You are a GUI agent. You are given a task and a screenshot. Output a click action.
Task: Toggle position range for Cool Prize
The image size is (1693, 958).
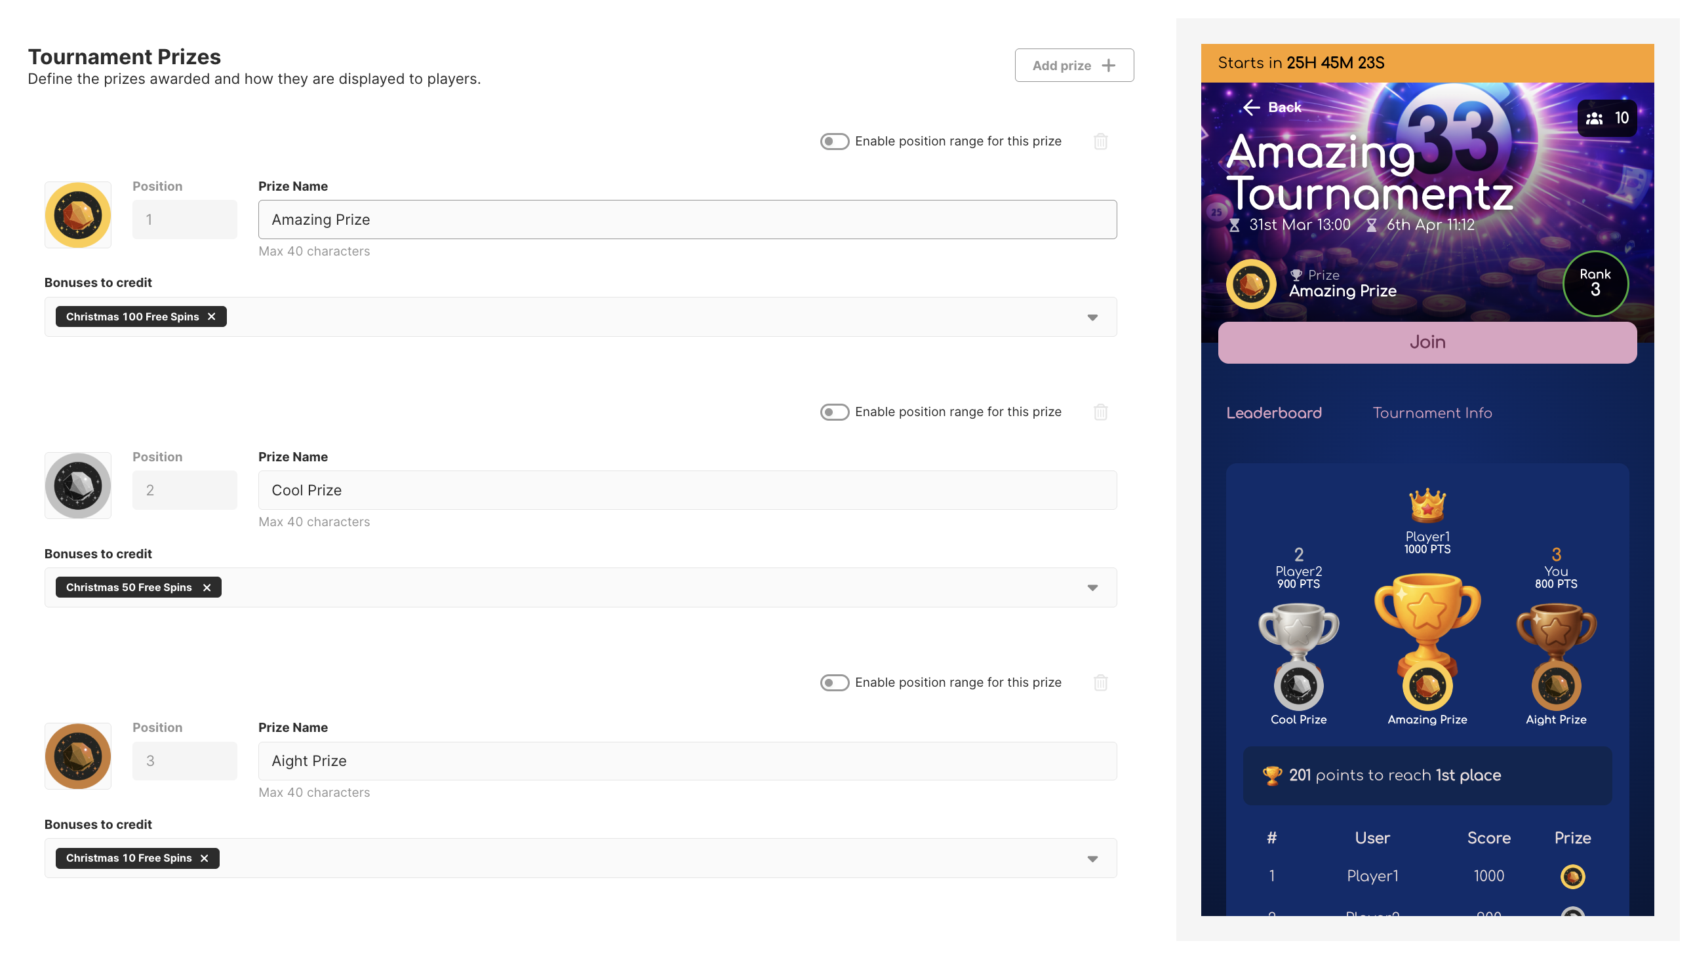click(834, 412)
